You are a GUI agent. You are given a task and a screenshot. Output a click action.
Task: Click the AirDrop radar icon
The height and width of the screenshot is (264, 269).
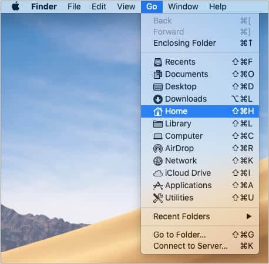click(x=158, y=149)
